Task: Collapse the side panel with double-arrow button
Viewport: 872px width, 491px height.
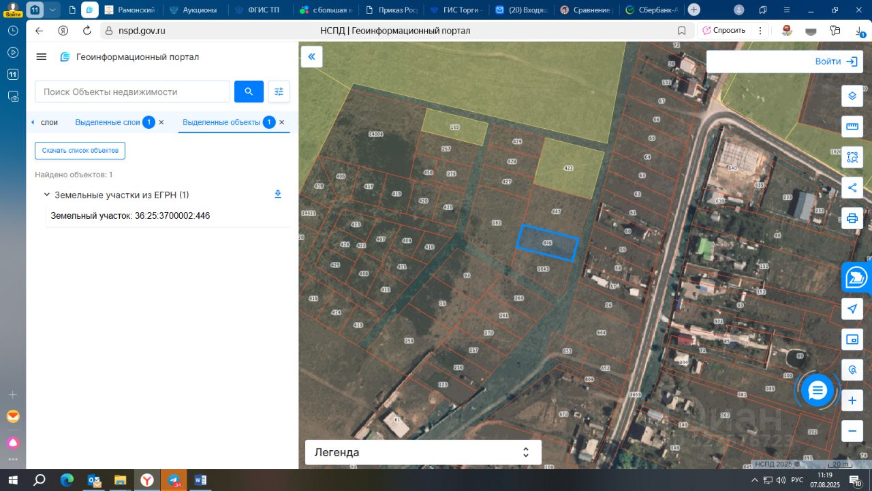Action: point(311,57)
